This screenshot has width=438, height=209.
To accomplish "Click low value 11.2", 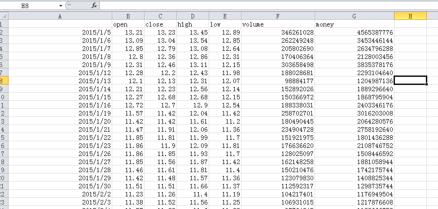I will point(225,121).
